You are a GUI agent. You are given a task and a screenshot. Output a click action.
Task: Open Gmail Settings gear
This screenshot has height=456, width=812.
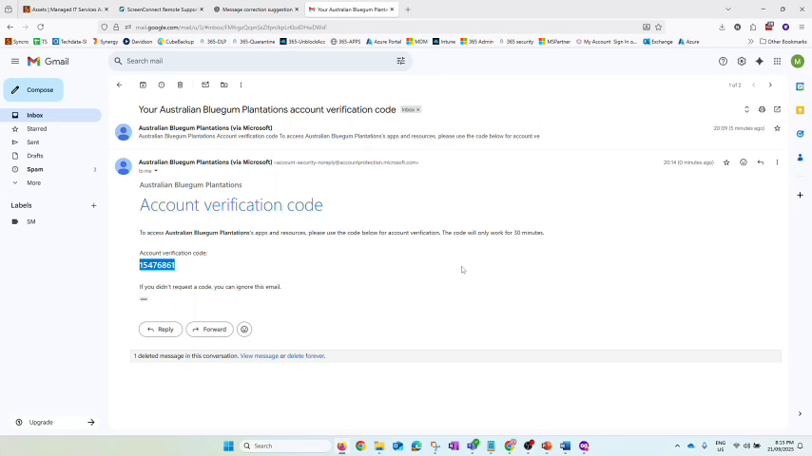742,61
